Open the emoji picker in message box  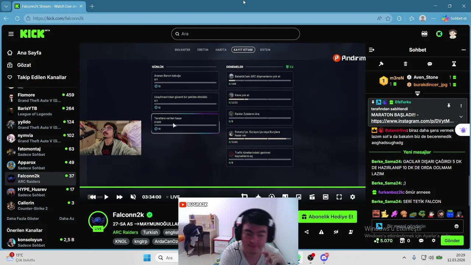[457, 226]
